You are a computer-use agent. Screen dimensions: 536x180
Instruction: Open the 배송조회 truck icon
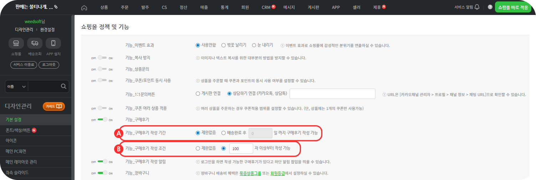[x=35, y=43]
